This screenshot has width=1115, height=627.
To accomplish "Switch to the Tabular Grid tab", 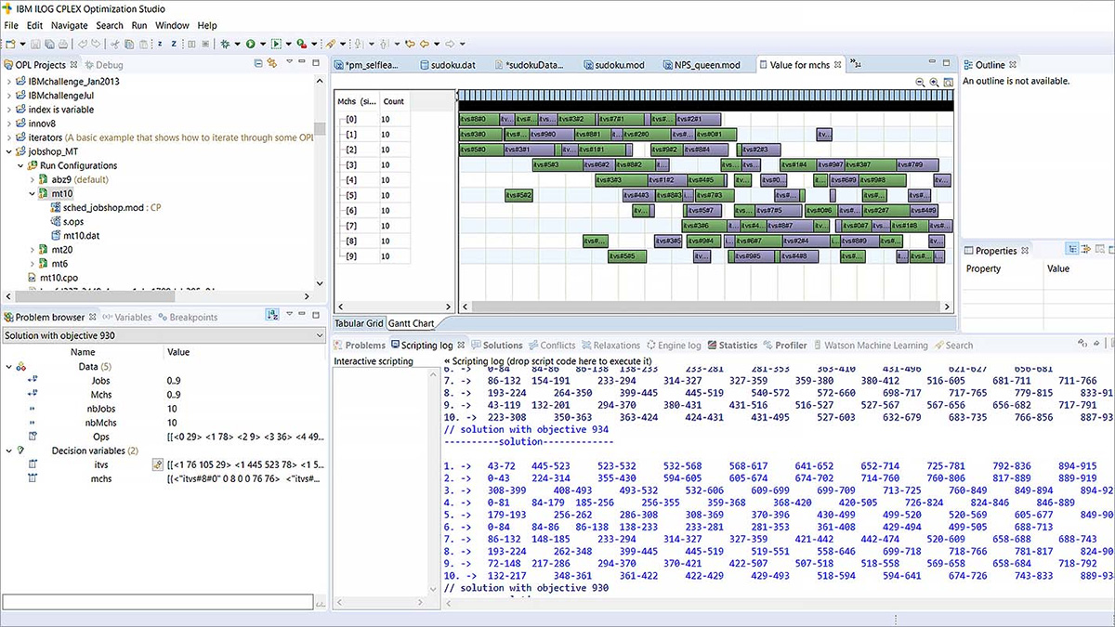I will click(359, 324).
